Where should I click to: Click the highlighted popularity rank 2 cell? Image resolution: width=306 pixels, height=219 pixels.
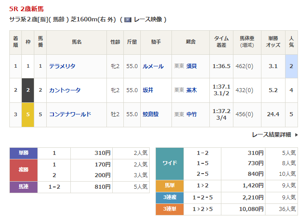[x=291, y=66]
